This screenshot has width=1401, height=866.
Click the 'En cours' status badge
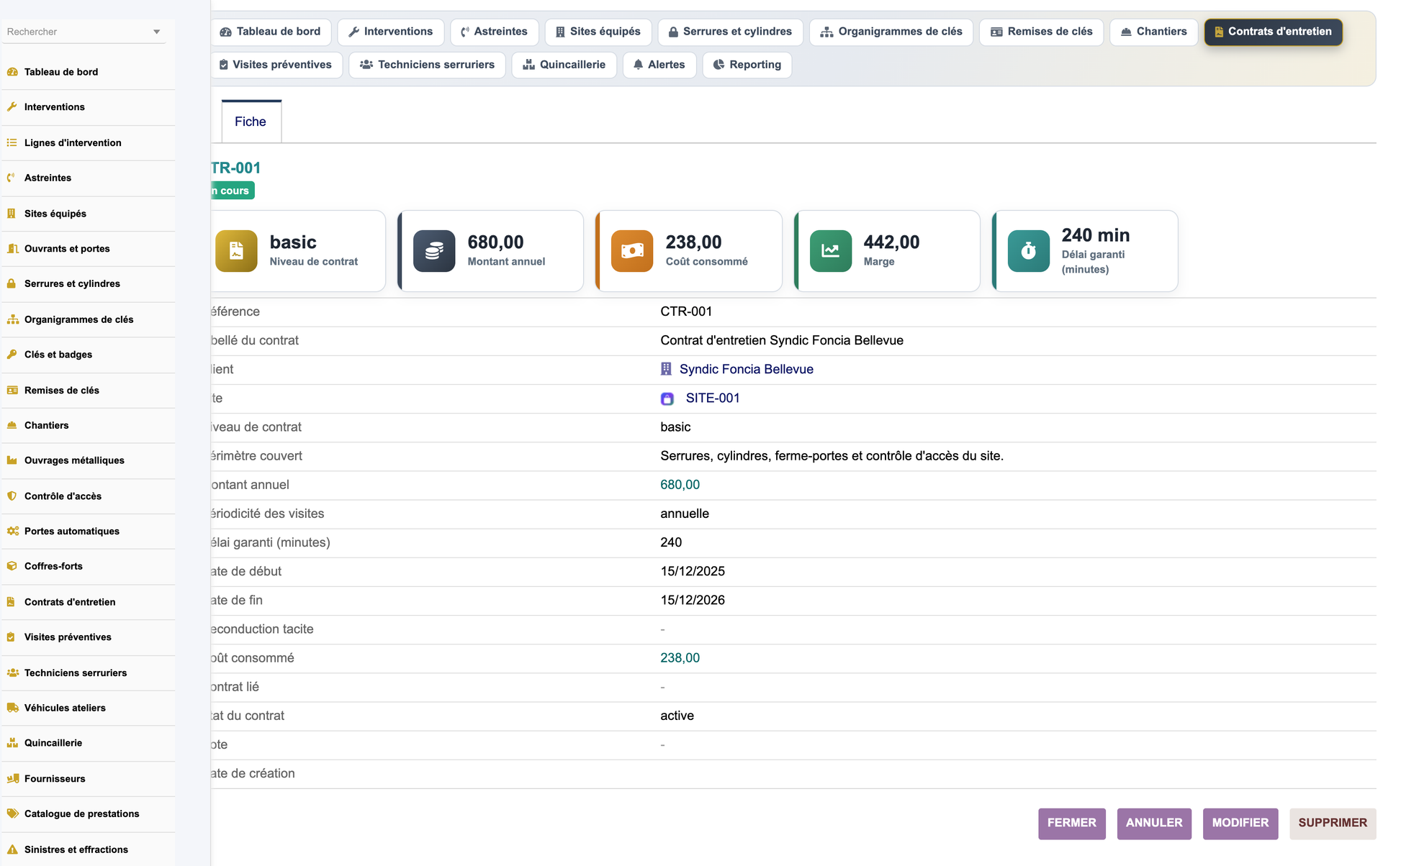click(233, 191)
